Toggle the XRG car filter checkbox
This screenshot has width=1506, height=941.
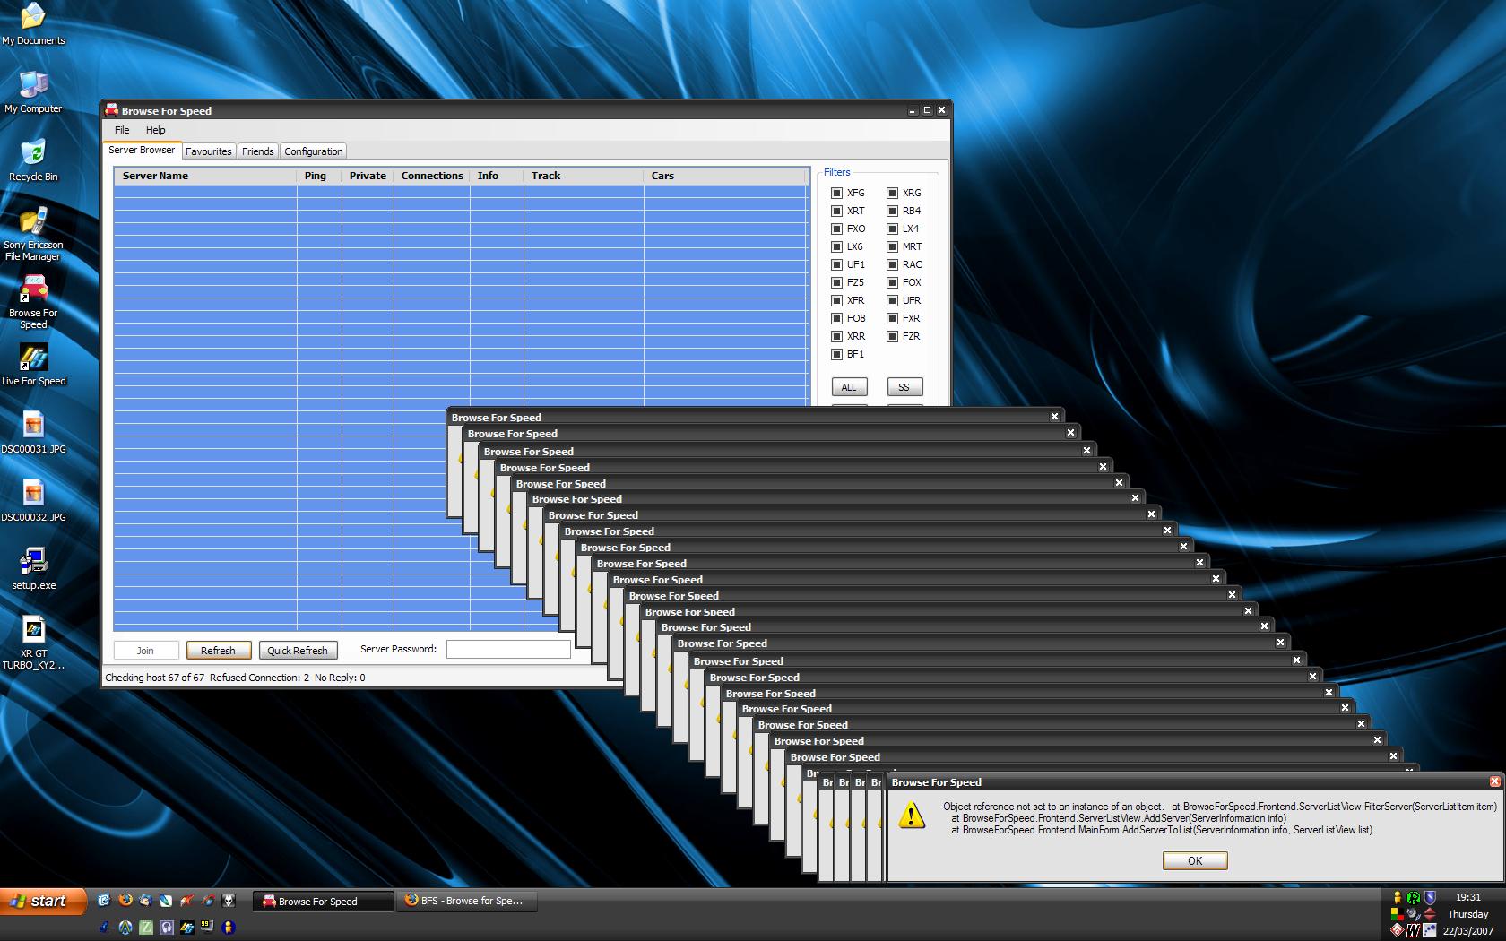[x=892, y=193]
